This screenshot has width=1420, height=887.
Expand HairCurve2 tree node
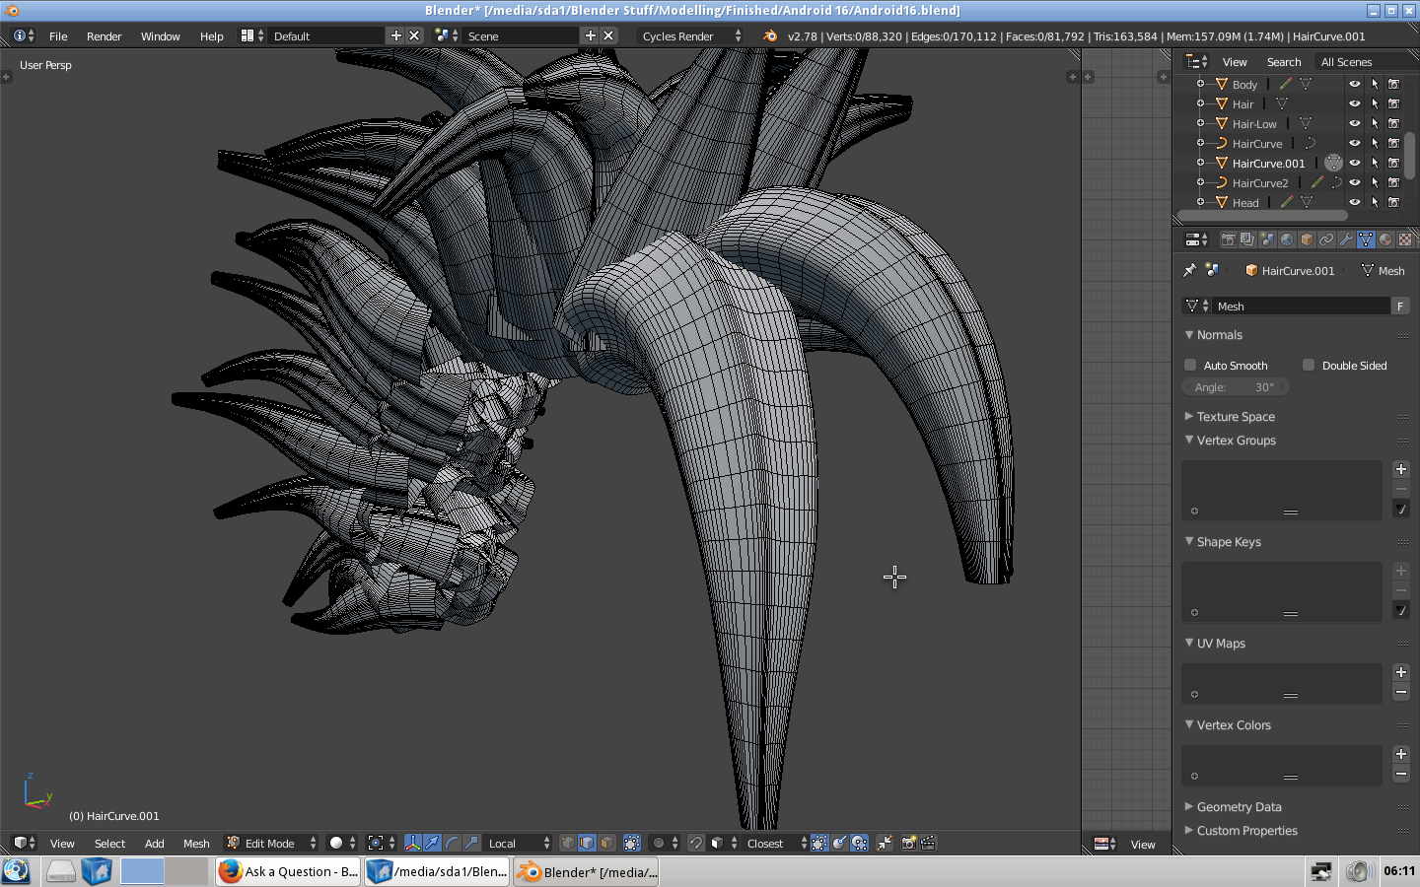click(1200, 182)
